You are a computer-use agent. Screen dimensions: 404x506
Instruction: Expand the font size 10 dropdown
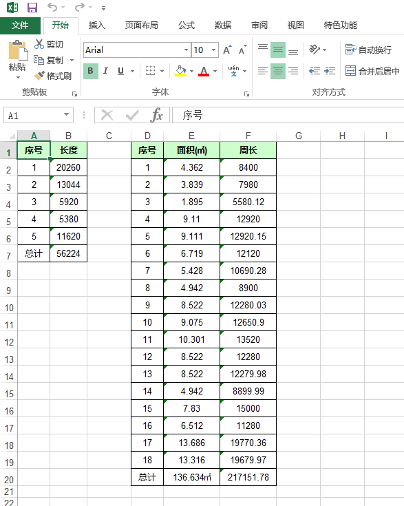[x=213, y=50]
